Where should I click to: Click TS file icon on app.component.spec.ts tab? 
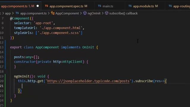click(46, 6)
